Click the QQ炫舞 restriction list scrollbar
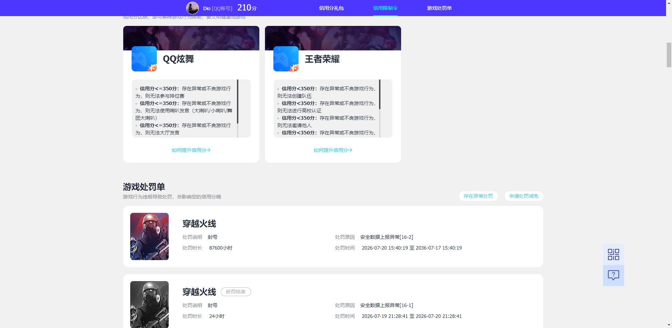The height and width of the screenshot is (328, 672). (238, 102)
